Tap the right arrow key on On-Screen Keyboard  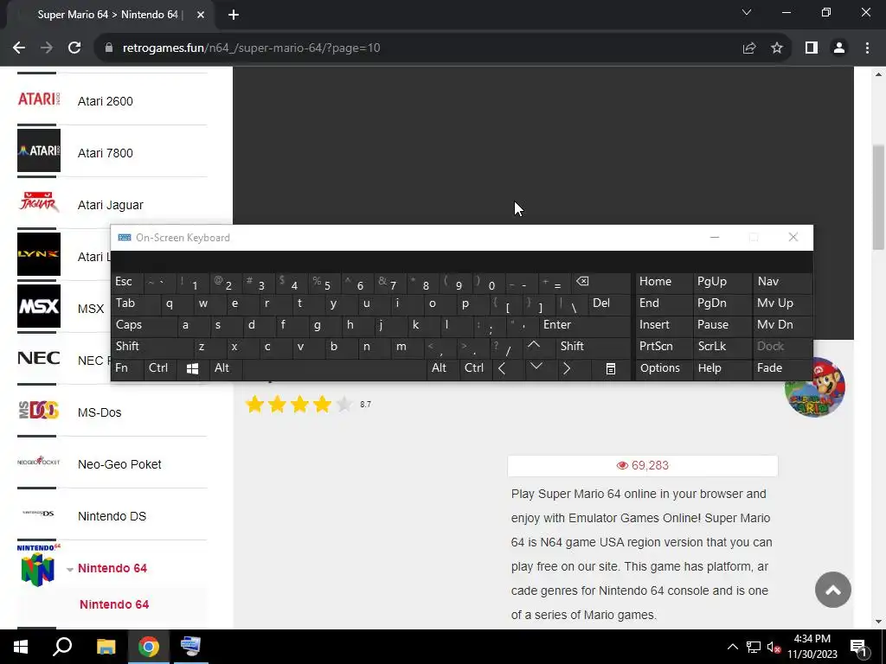click(567, 368)
